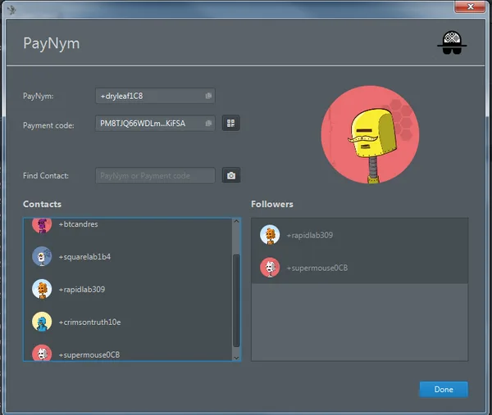This screenshot has width=492, height=415.
Task: Click the Done button
Action: [444, 390]
